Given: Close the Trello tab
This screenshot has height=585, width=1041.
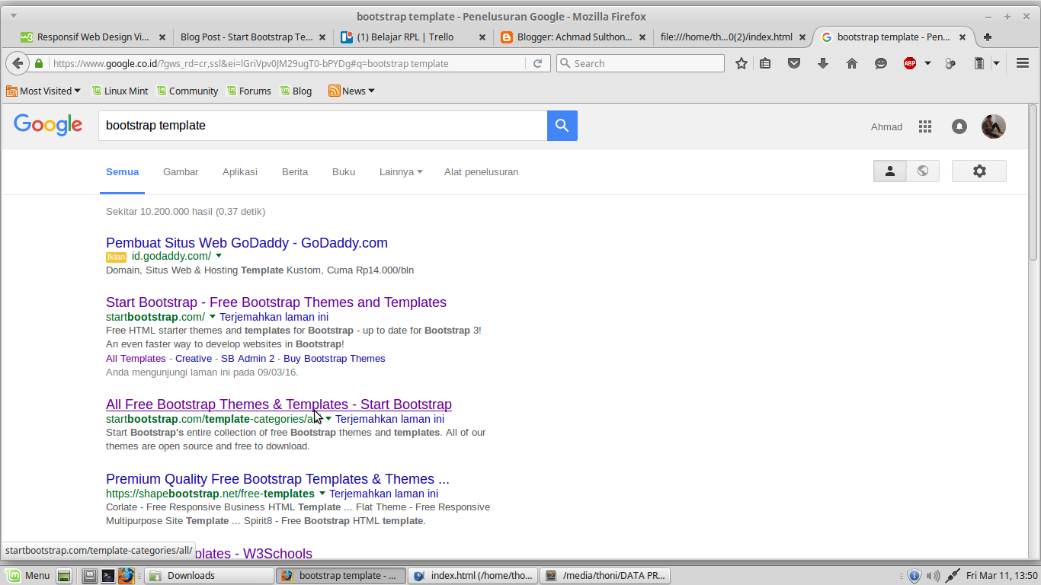Looking at the screenshot, I should click(x=482, y=37).
